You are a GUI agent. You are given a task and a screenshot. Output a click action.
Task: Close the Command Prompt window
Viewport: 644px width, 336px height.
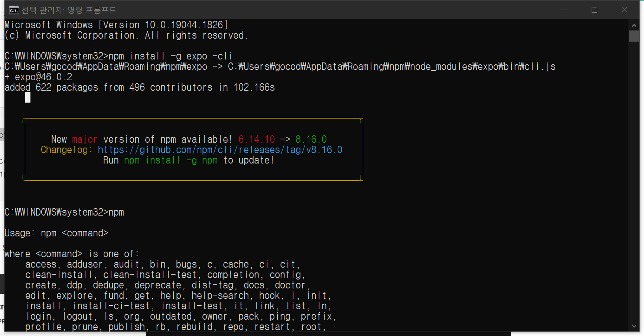point(624,10)
